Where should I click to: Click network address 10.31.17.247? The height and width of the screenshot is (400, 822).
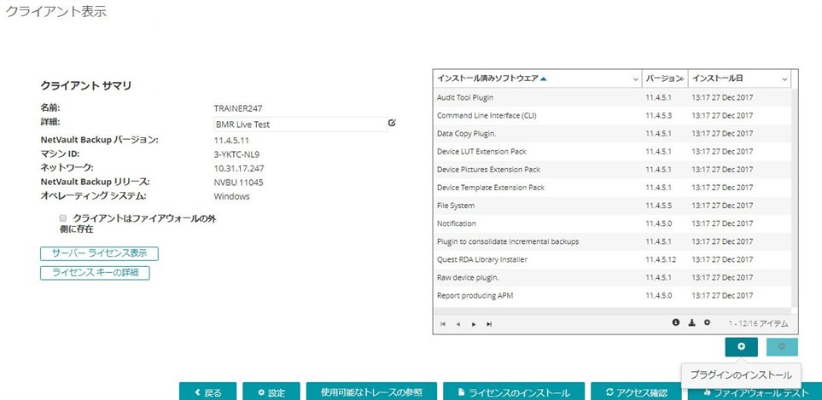click(x=239, y=169)
